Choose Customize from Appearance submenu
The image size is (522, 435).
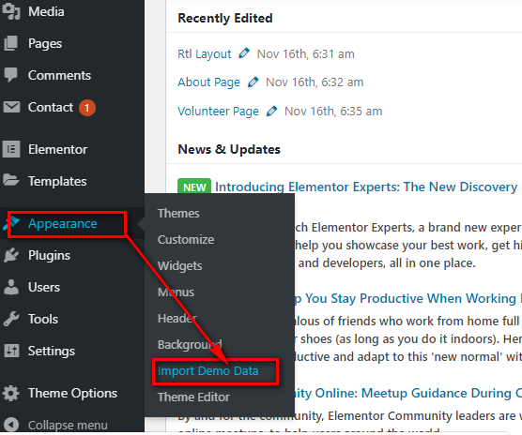tap(186, 240)
